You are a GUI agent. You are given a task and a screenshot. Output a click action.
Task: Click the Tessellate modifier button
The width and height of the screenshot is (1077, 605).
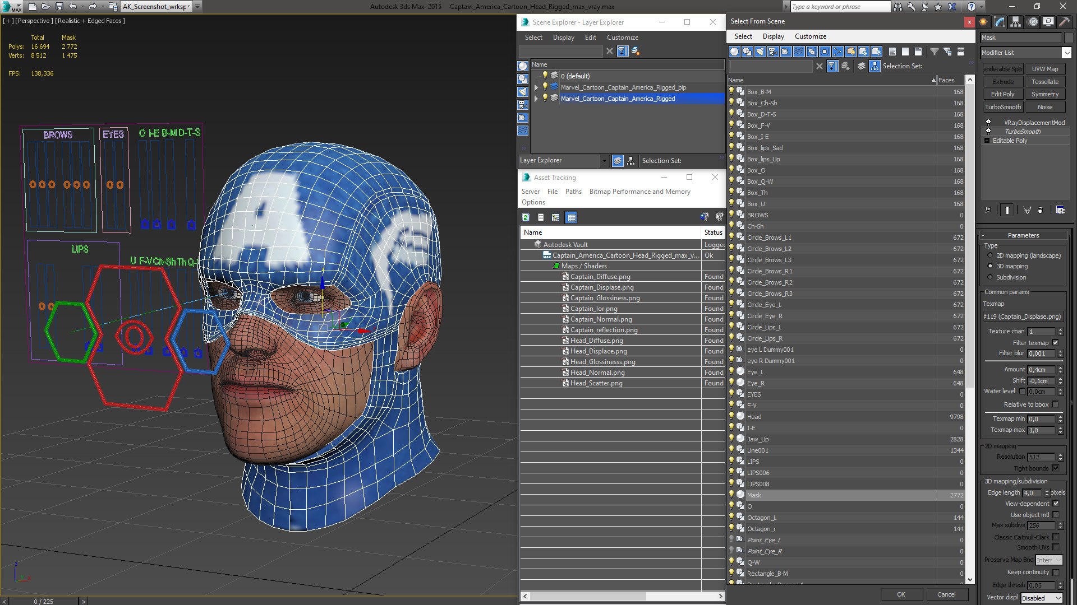[1045, 82]
